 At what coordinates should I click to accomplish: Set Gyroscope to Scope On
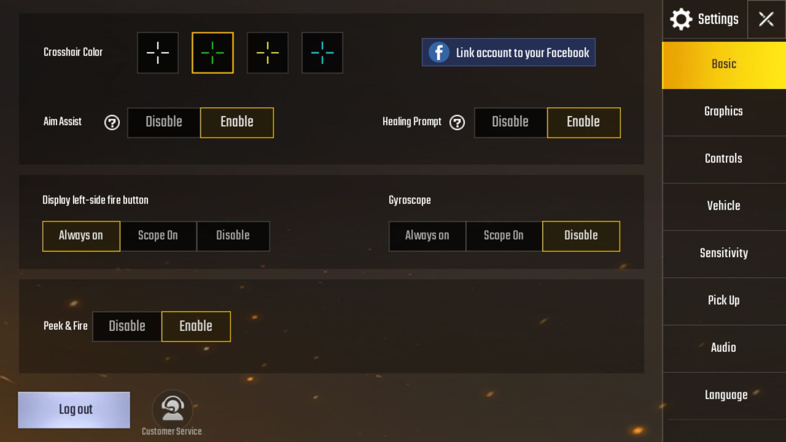503,236
